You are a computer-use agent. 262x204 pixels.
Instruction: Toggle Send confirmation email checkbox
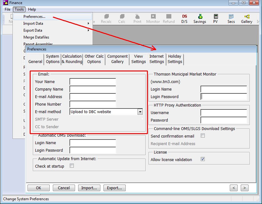pos(203,136)
